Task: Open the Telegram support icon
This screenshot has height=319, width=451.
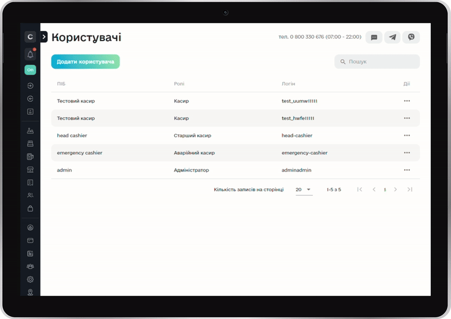Action: point(392,37)
